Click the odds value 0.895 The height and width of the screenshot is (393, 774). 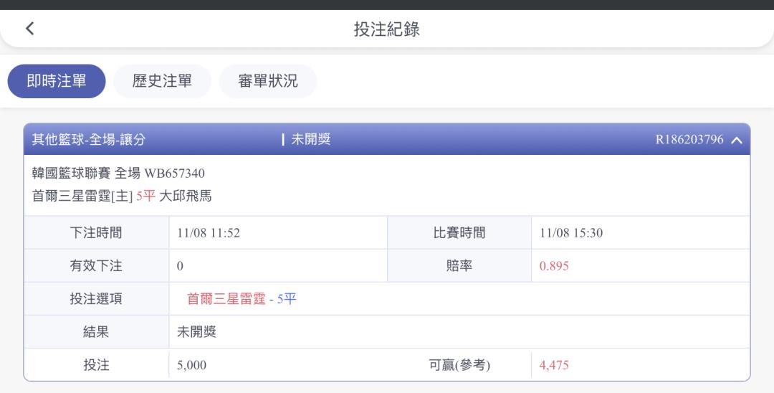coord(555,266)
